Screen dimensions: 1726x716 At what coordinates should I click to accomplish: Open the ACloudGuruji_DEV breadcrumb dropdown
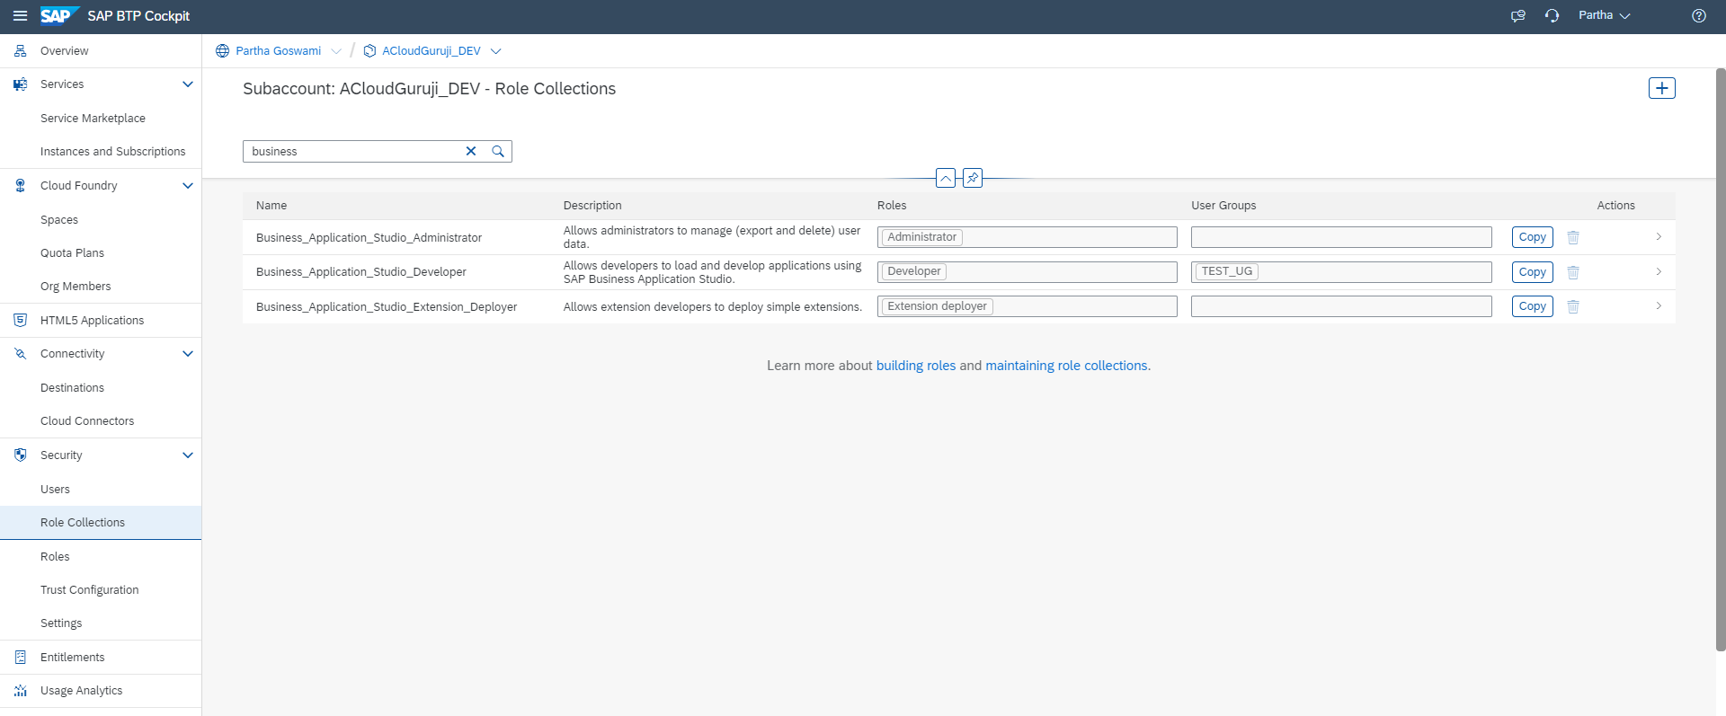495,51
